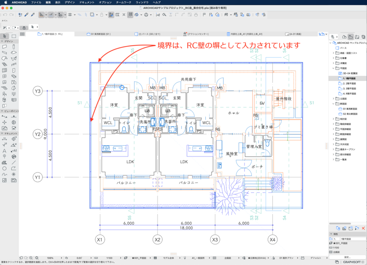Switch navigator to Project Map
367x265 pixels.
[344, 37]
